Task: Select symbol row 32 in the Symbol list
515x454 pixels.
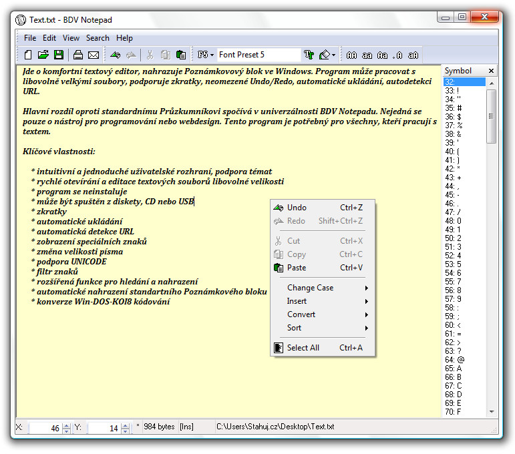Action: (x=464, y=82)
